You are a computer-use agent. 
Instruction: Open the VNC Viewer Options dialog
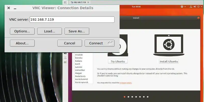(x=22, y=31)
